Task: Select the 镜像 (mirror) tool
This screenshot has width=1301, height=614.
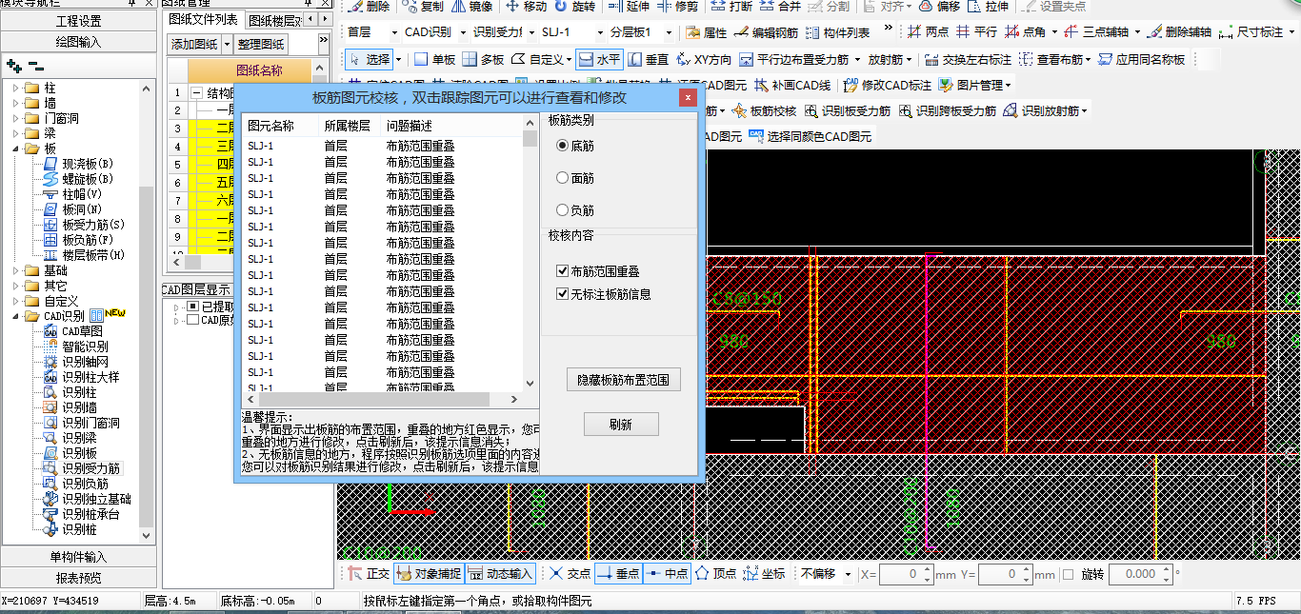Action: pos(471,7)
